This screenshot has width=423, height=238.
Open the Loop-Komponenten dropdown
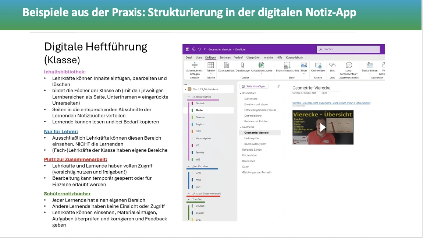[349, 74]
